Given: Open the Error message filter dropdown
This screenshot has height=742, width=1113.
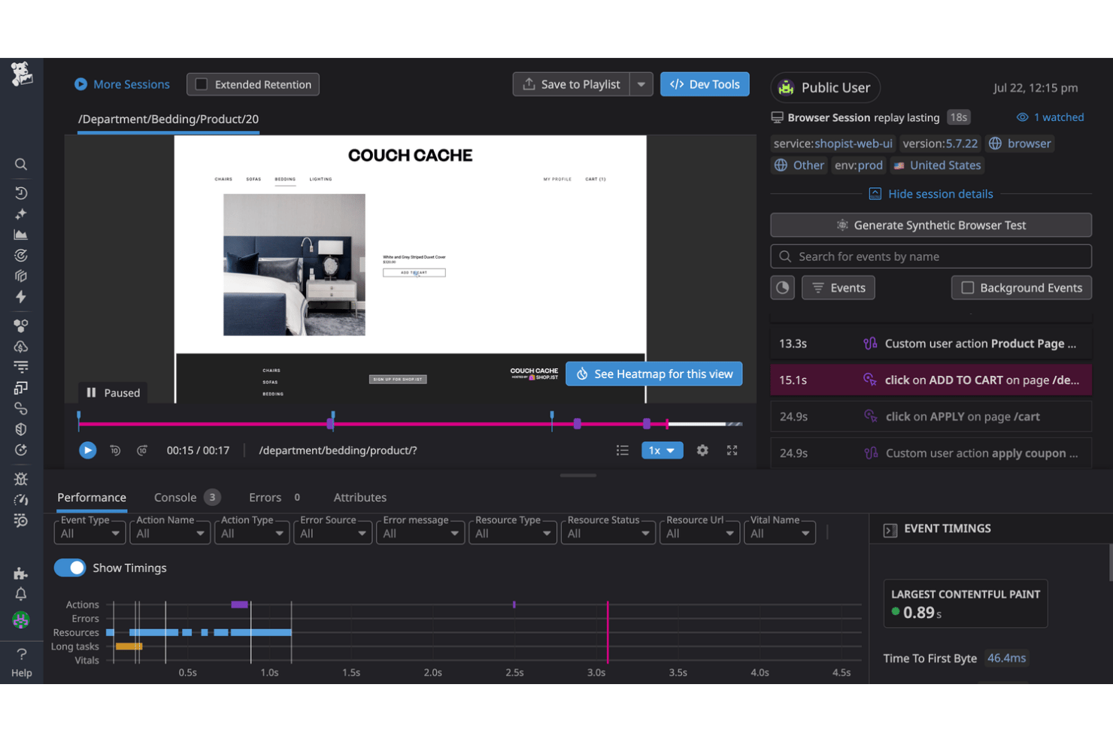Looking at the screenshot, I should coord(420,532).
